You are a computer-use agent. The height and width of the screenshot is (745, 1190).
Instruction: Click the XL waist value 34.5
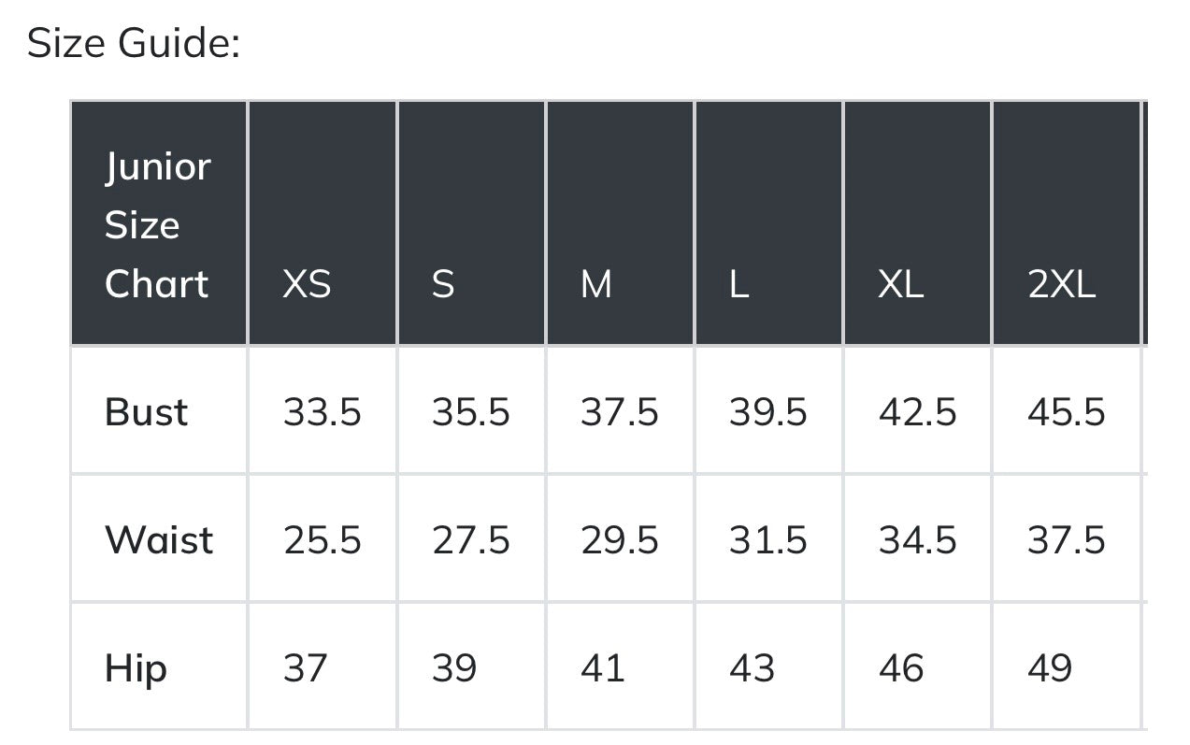917,540
